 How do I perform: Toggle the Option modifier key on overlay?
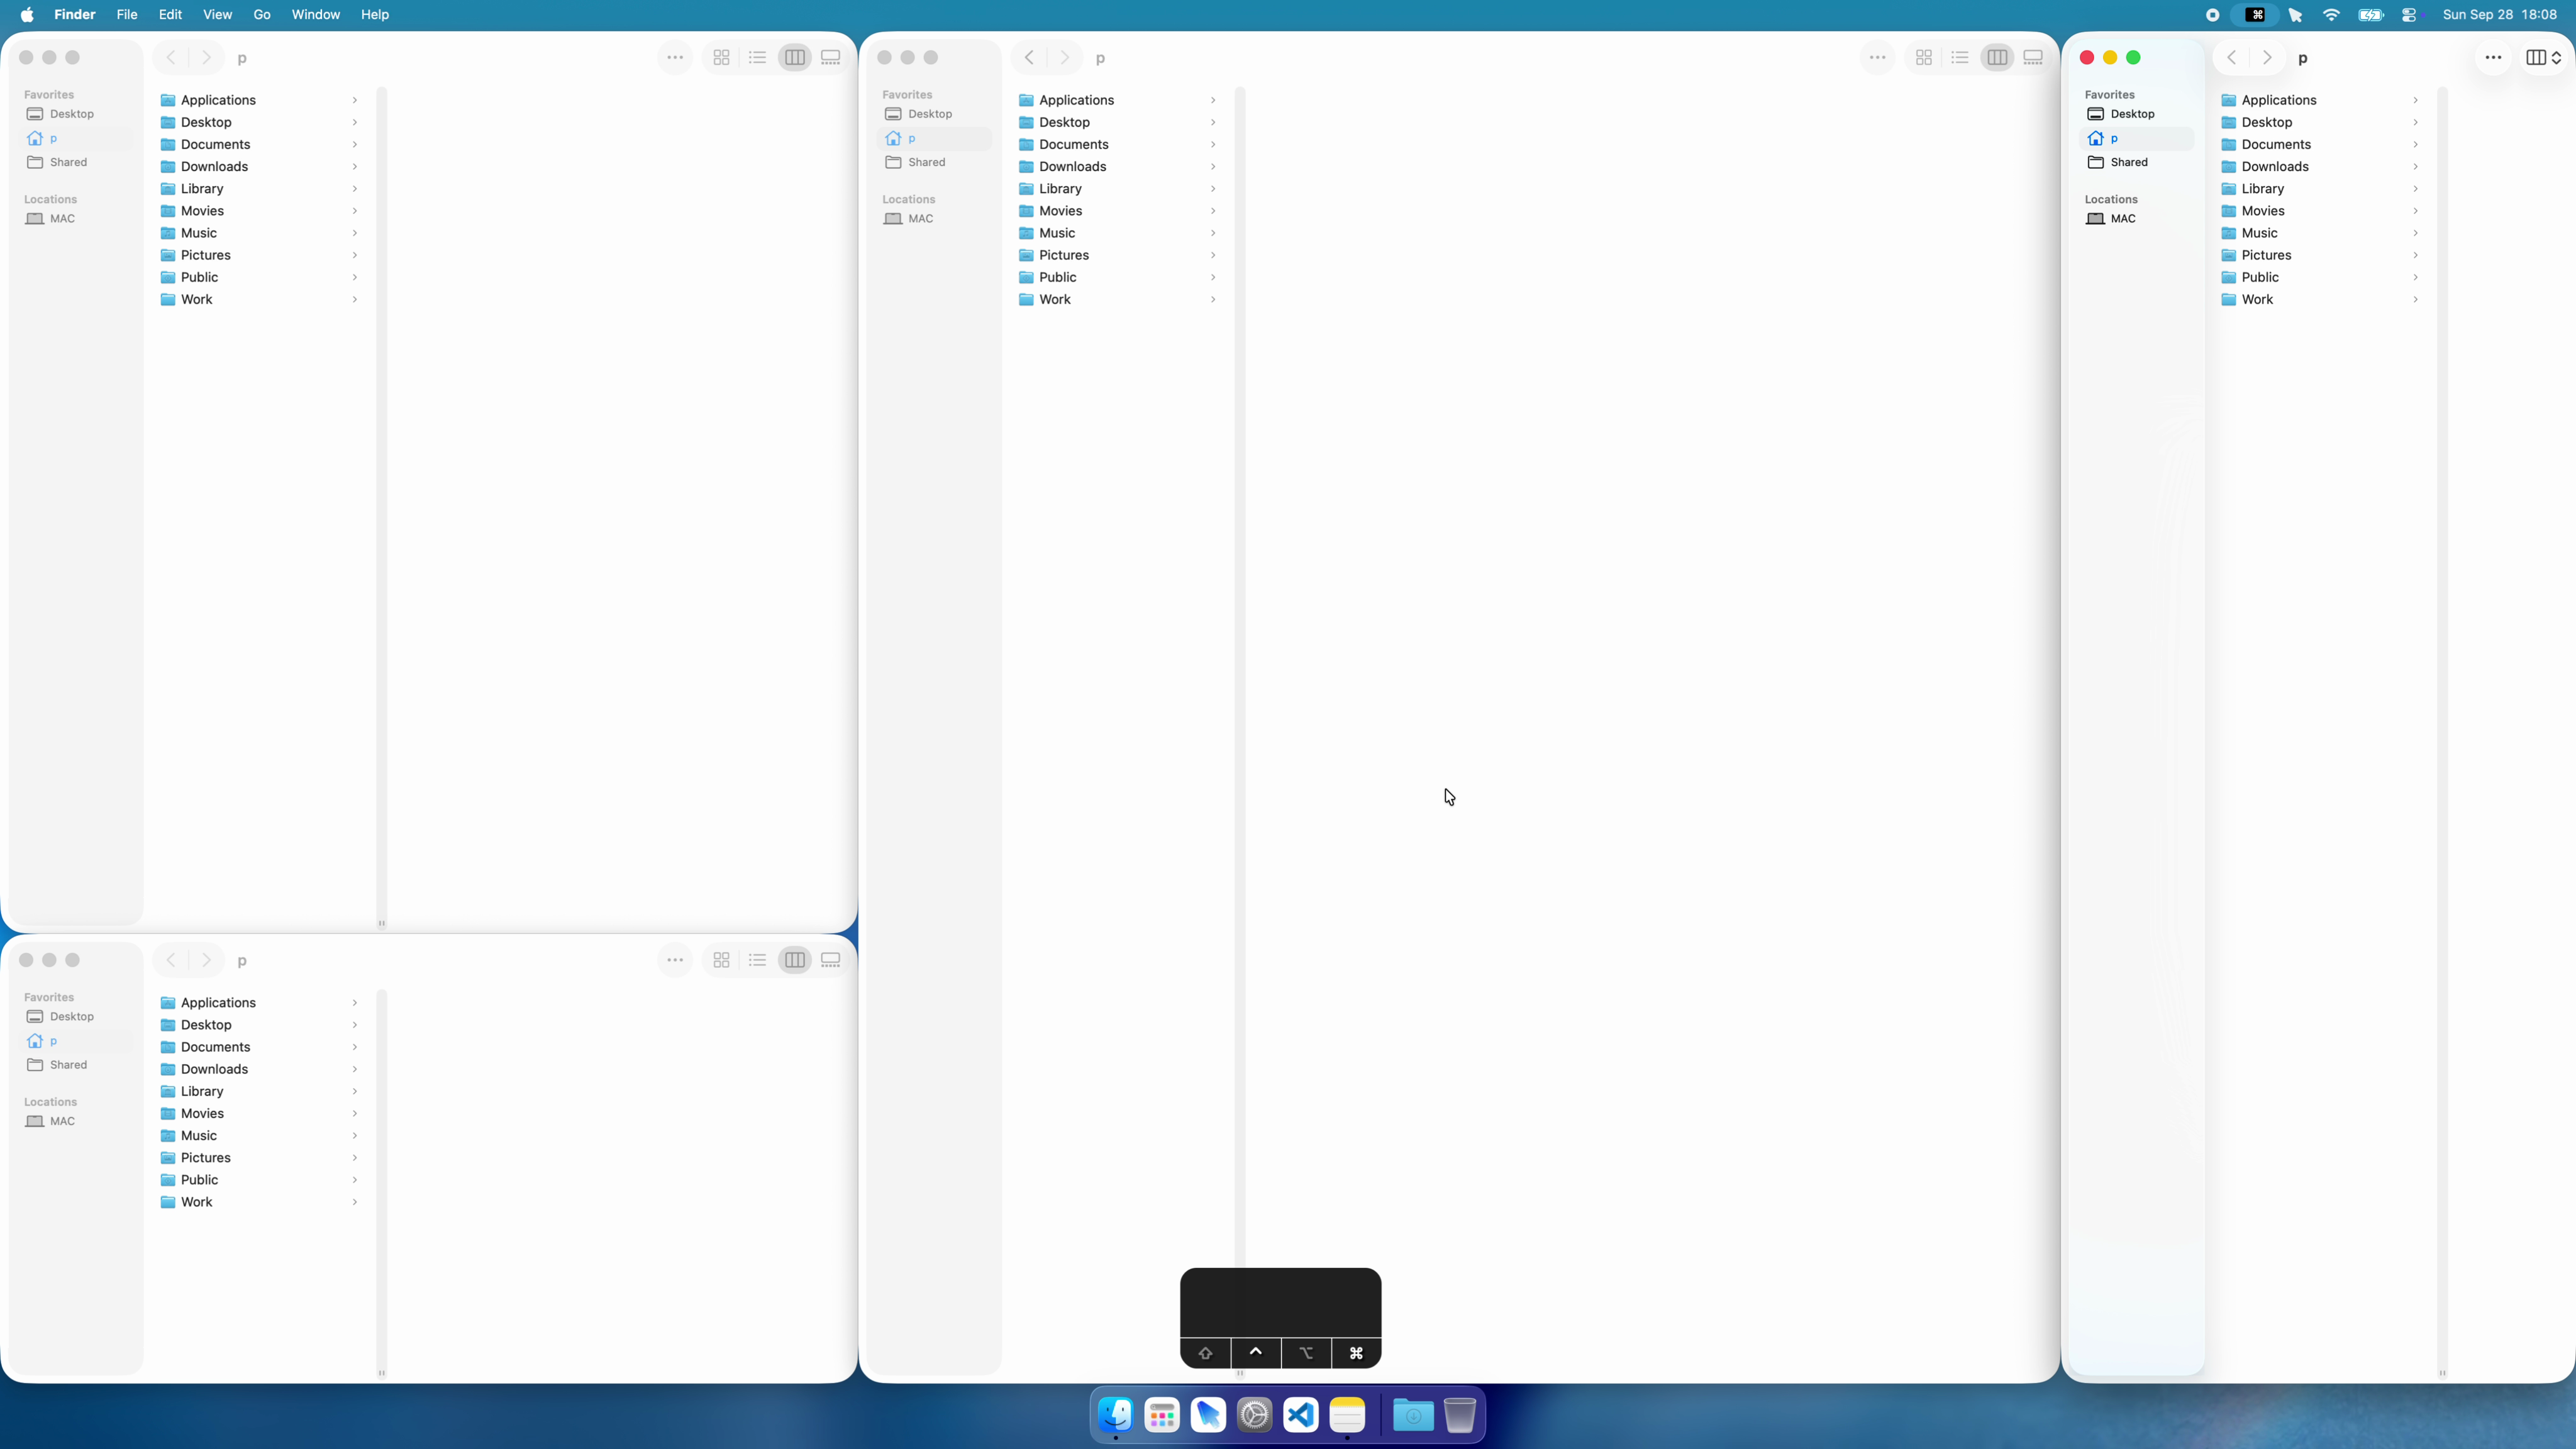pyautogui.click(x=1306, y=1353)
